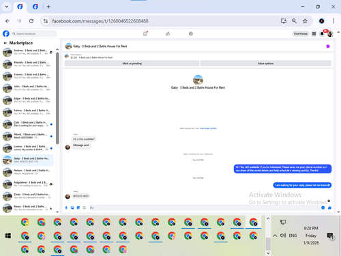Image resolution: width=341 pixels, height=256 pixels.
Task: Bookmark this page with the star
Action: point(305,21)
